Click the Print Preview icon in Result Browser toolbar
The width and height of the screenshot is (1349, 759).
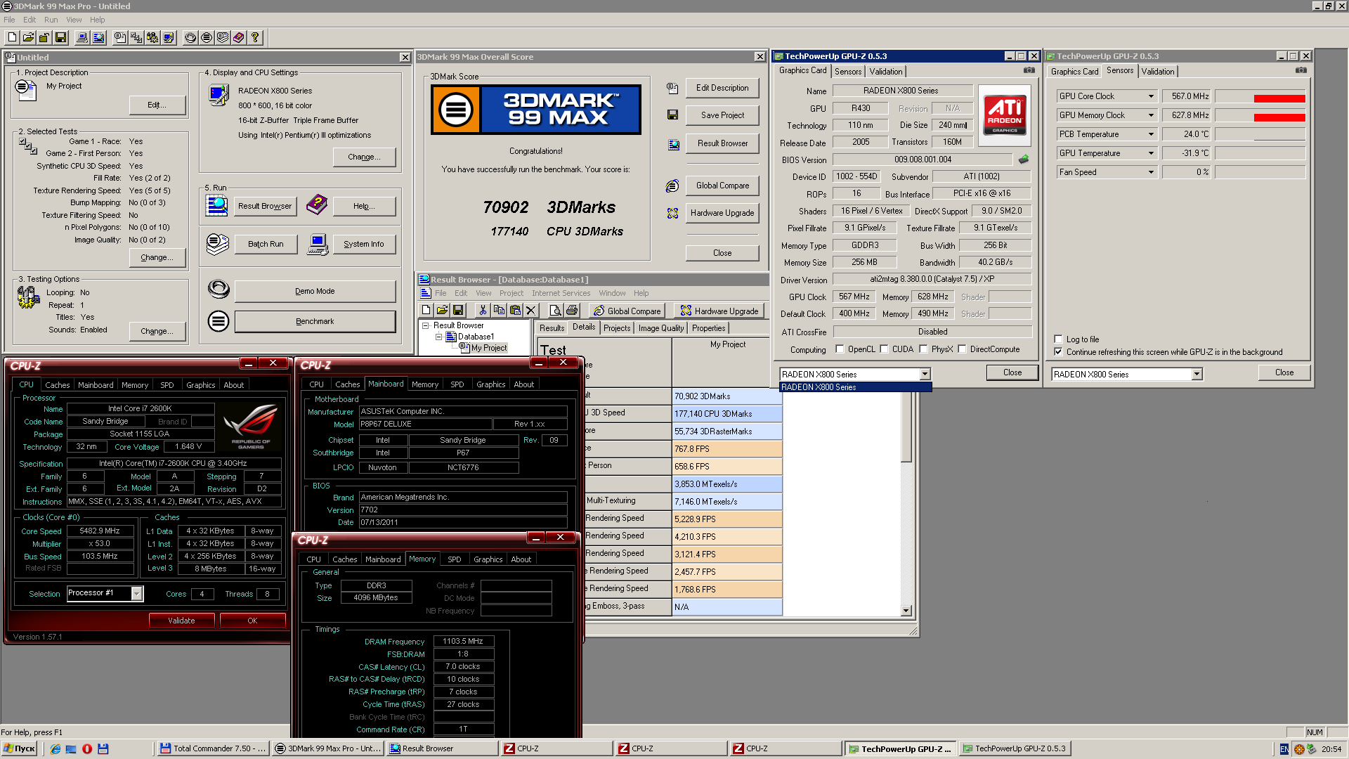click(x=555, y=310)
